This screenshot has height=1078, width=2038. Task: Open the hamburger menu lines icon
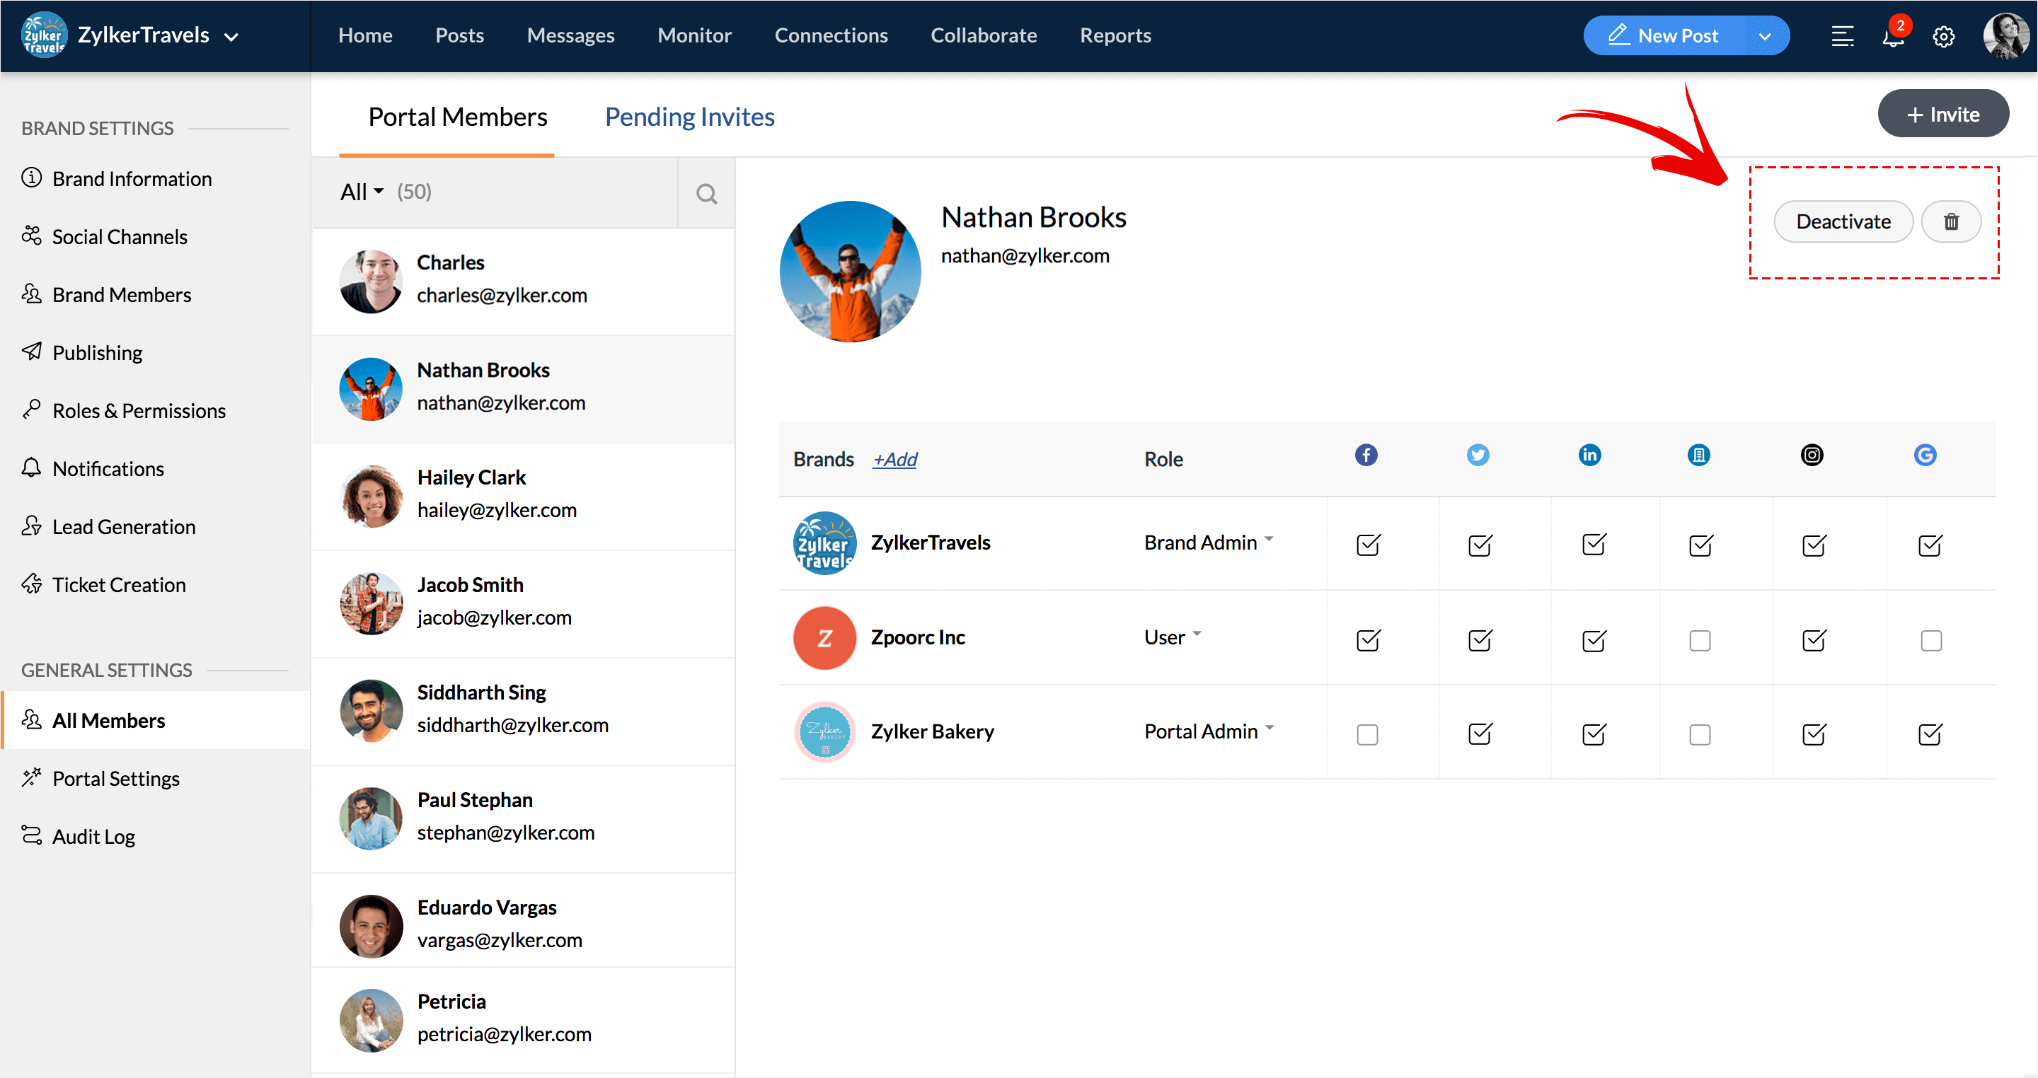tap(1842, 37)
